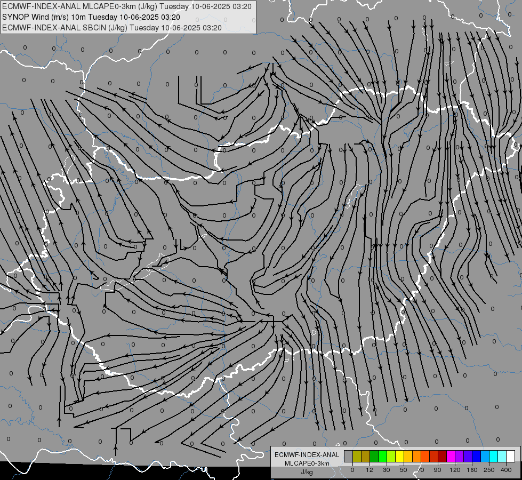
Task: Click the legend value 160
Action: [x=472, y=470]
